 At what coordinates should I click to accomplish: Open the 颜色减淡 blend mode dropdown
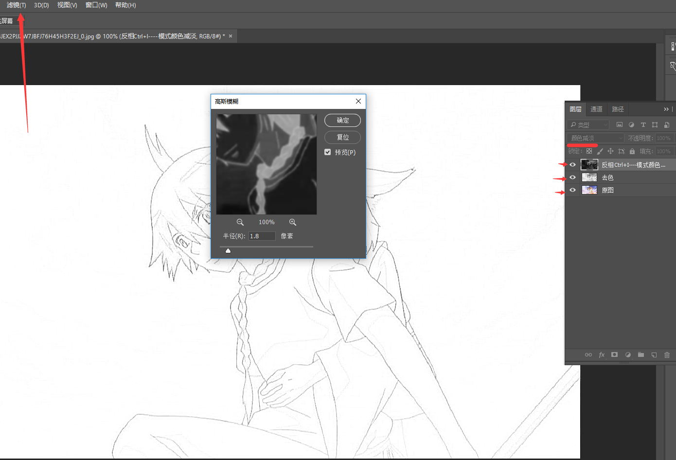tap(596, 138)
